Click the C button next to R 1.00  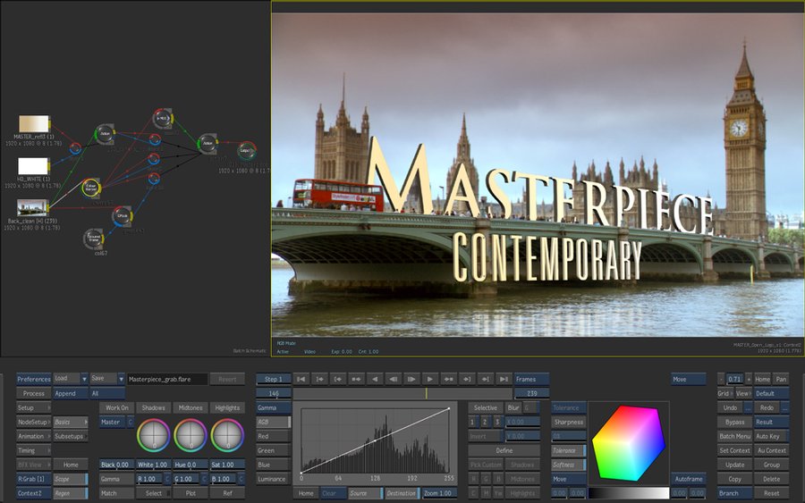167,479
